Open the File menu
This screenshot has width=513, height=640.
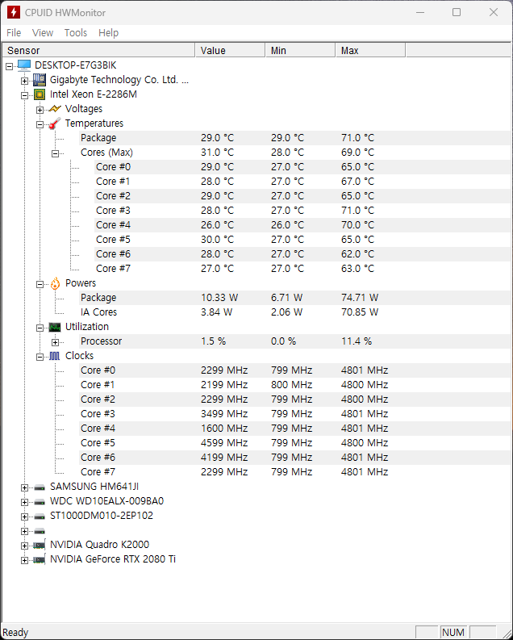(x=14, y=32)
